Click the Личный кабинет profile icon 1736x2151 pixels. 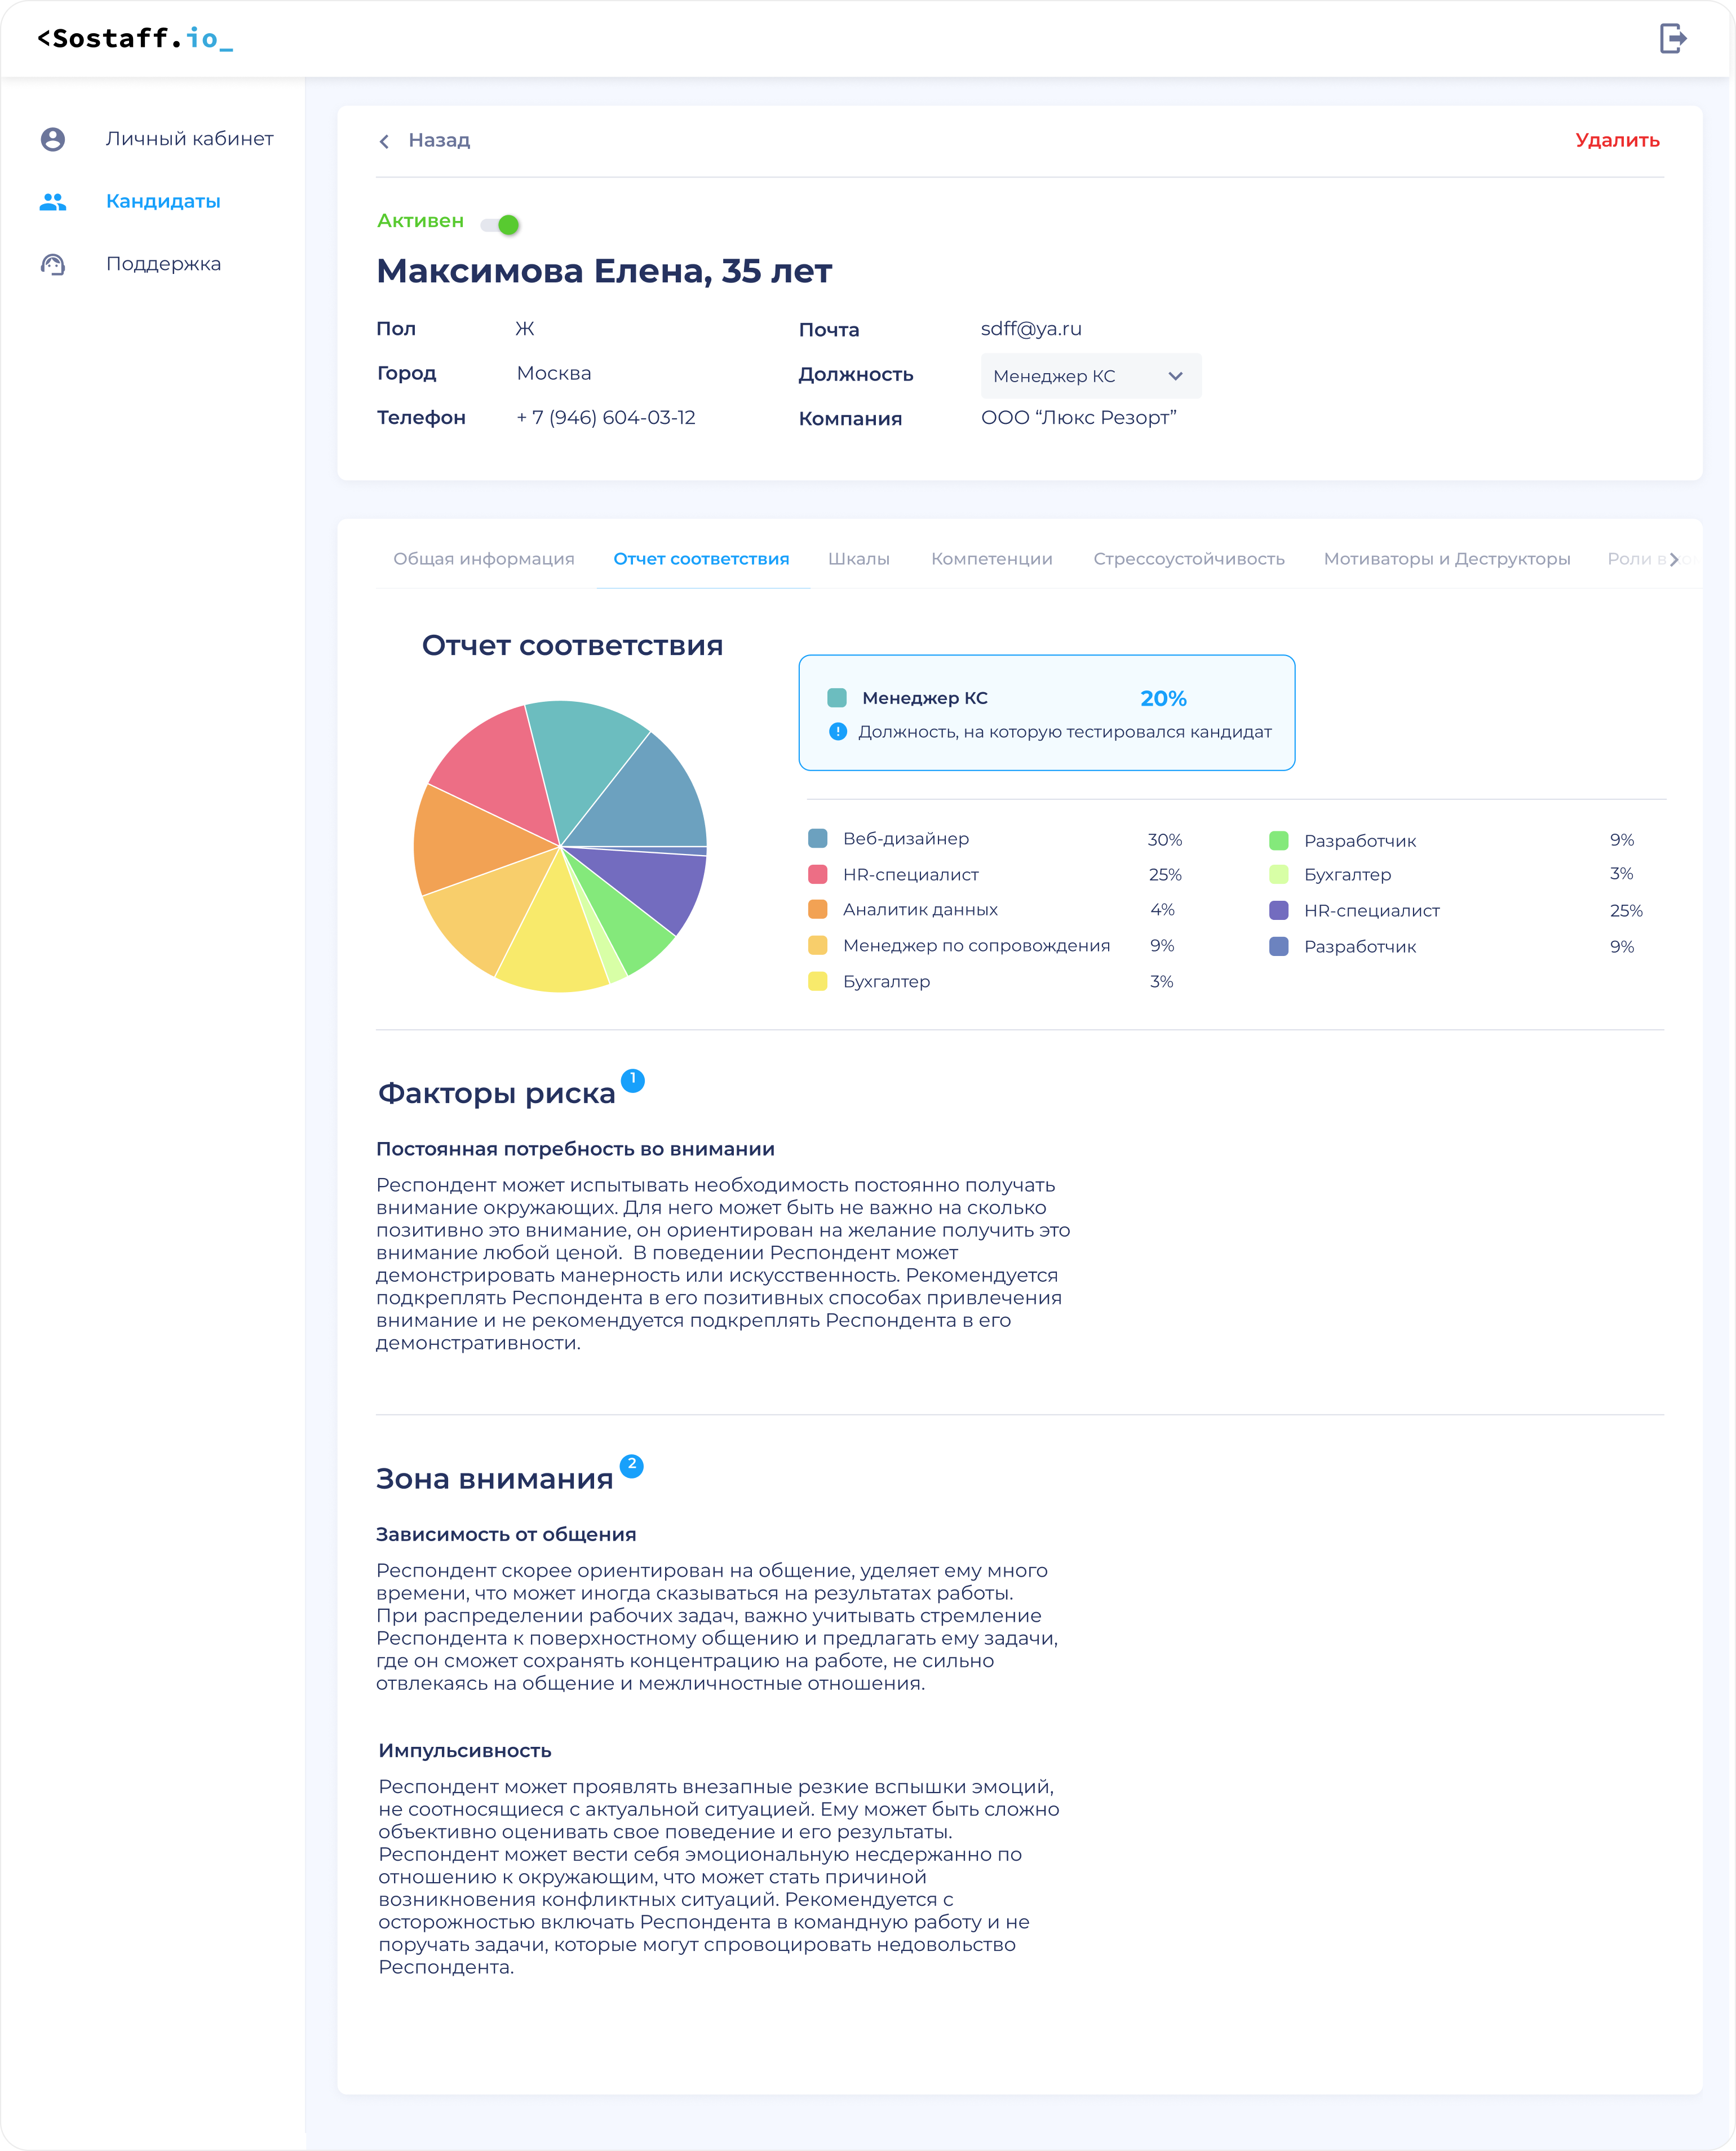(53, 139)
